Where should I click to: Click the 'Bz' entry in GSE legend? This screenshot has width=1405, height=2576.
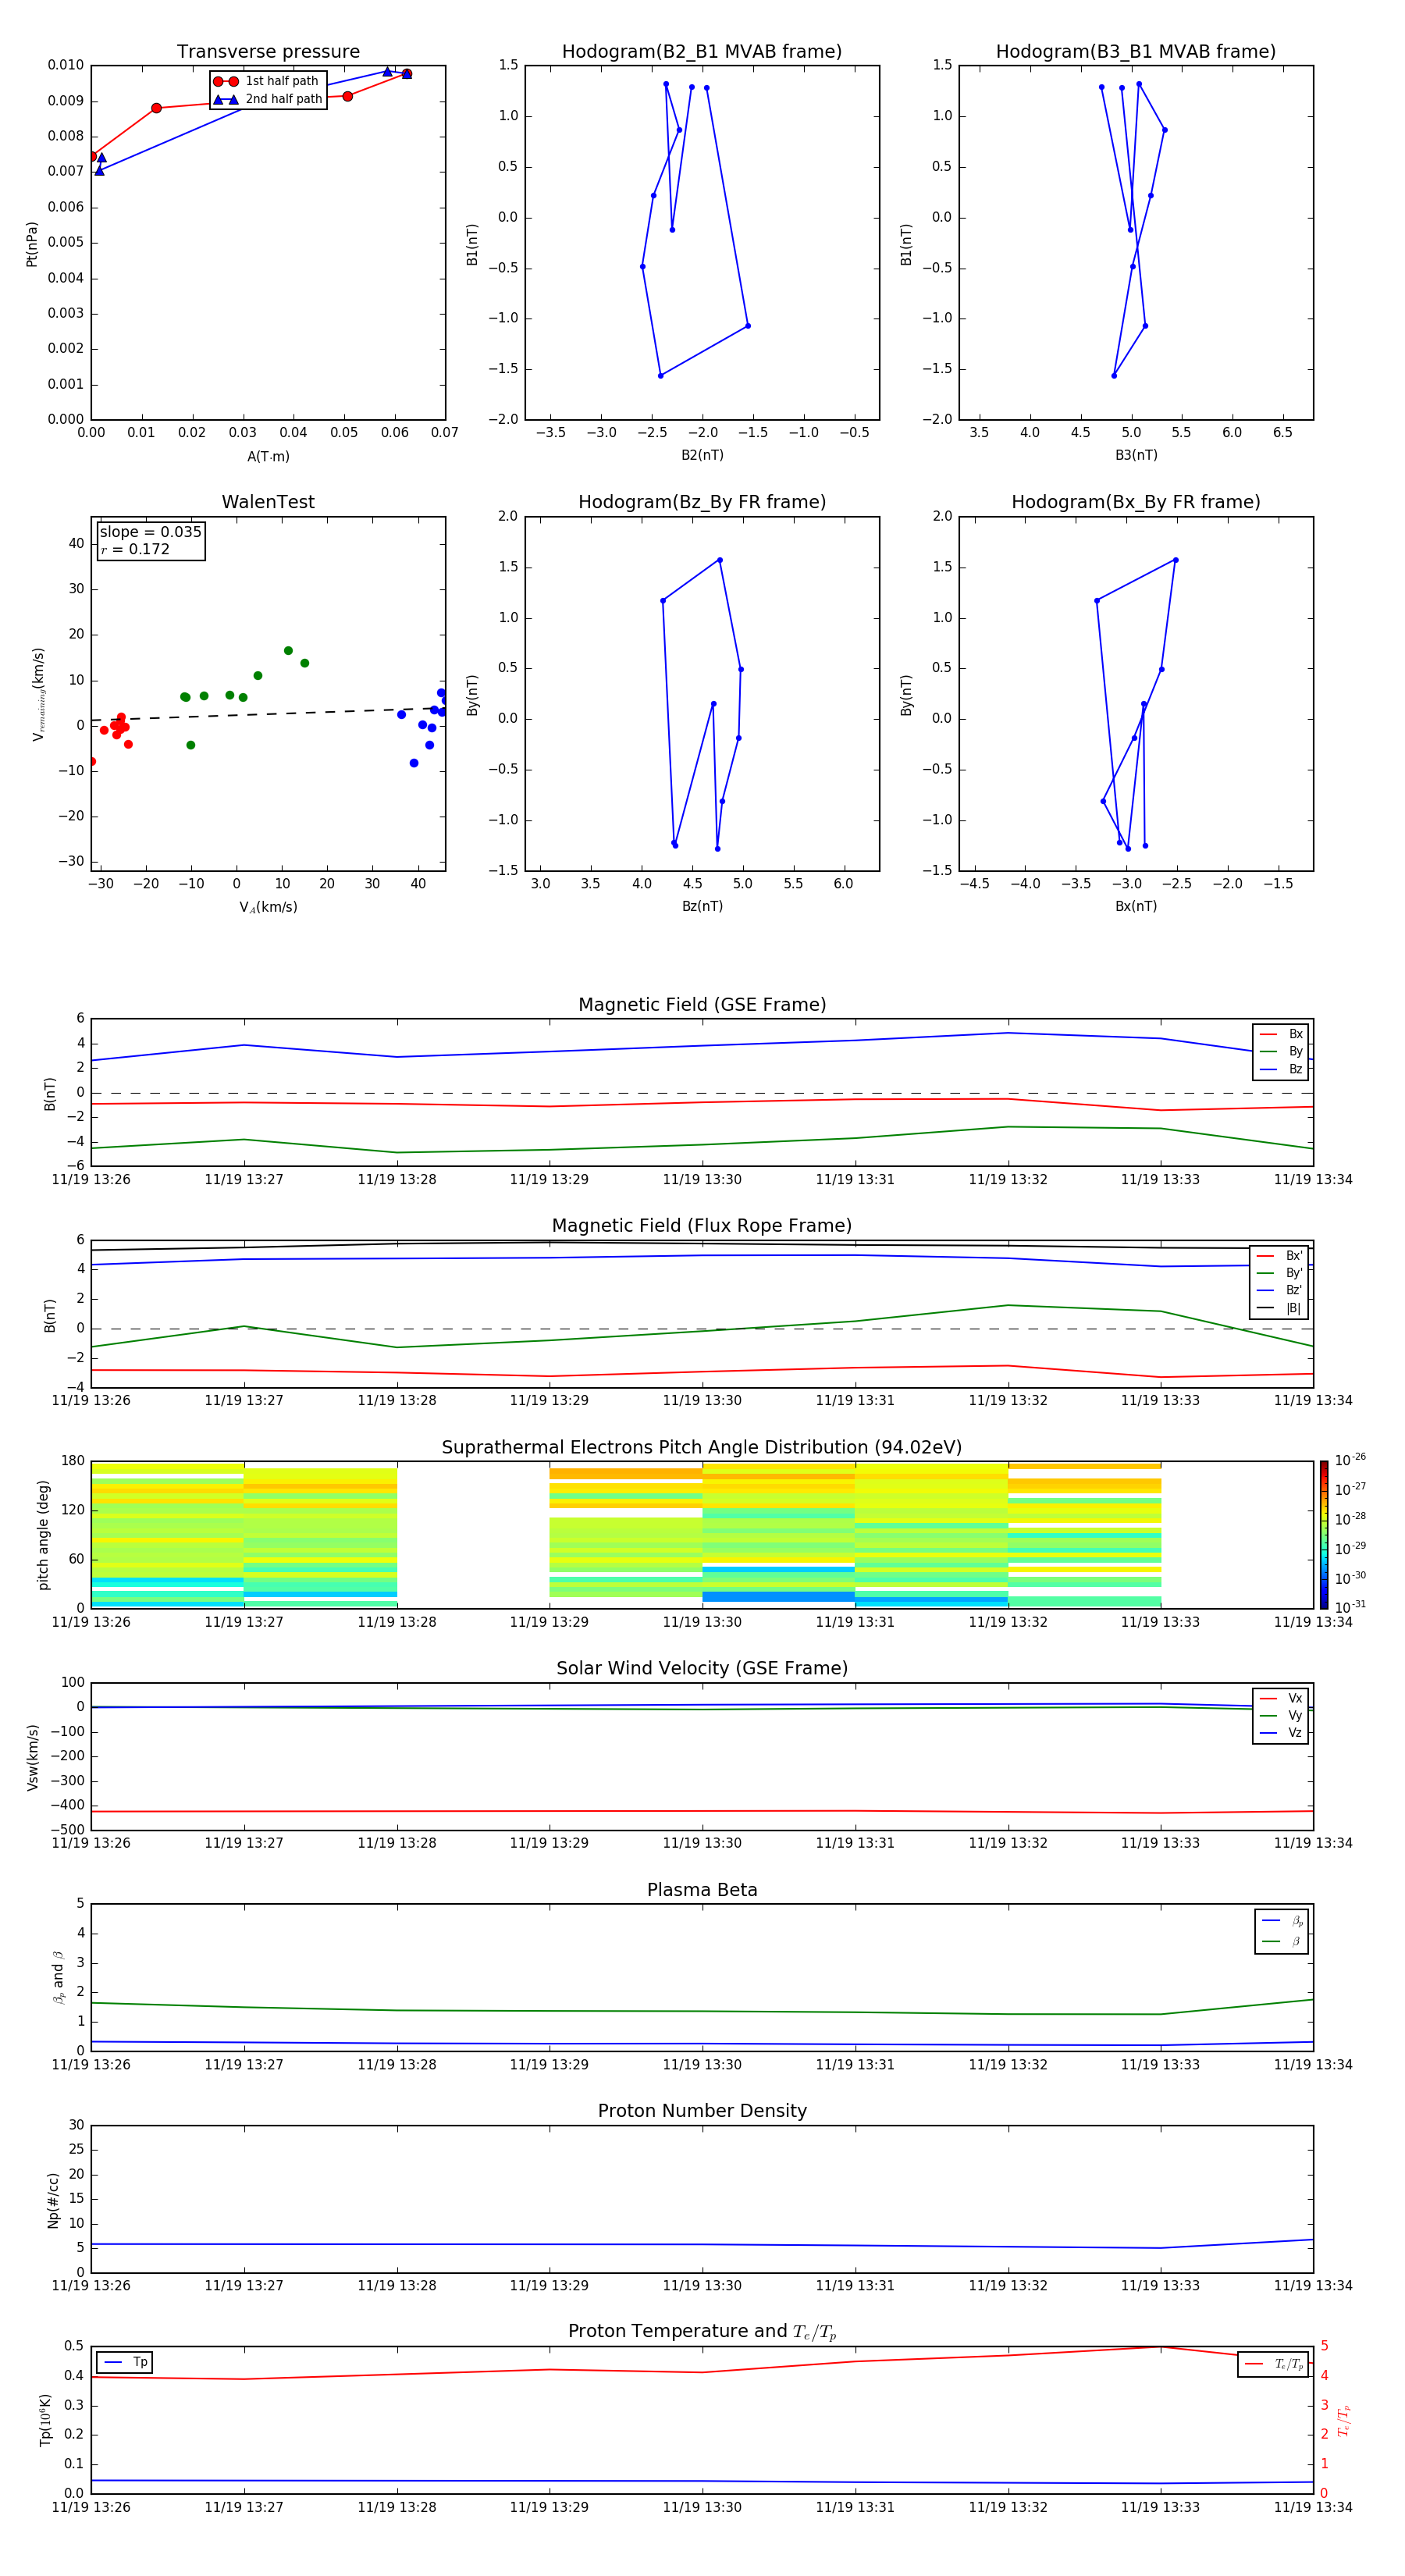(1281, 1069)
